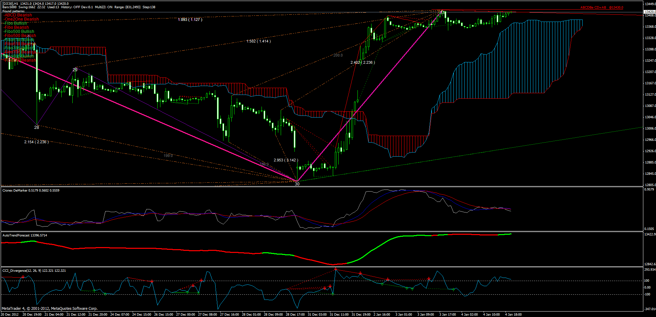Click the '1.093 ( 1.127 )' ratio label

[190, 20]
